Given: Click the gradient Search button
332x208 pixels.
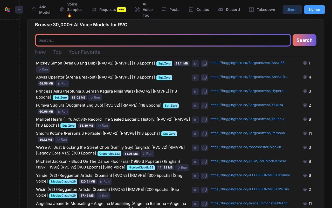Looking at the screenshot, I should [305, 40].
